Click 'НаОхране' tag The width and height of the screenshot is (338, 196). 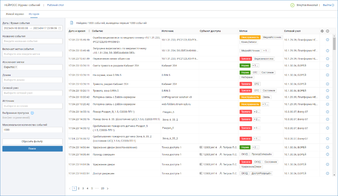[x=247, y=77]
